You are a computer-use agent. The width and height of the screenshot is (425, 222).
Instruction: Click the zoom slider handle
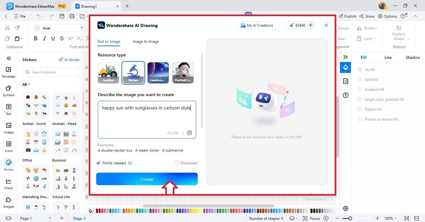pos(350,218)
